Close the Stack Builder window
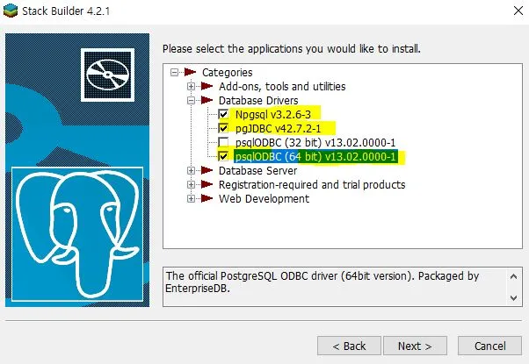This screenshot has height=364, width=529. (x=518, y=11)
